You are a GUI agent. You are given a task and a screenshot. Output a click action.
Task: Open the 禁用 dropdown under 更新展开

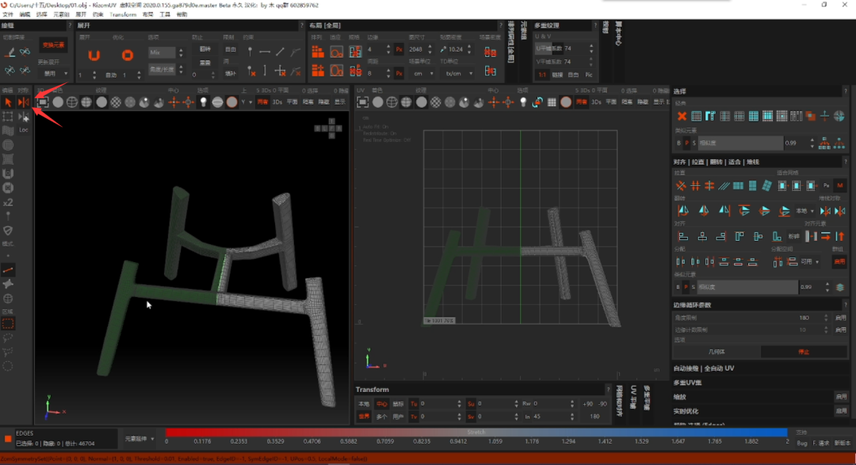click(54, 74)
